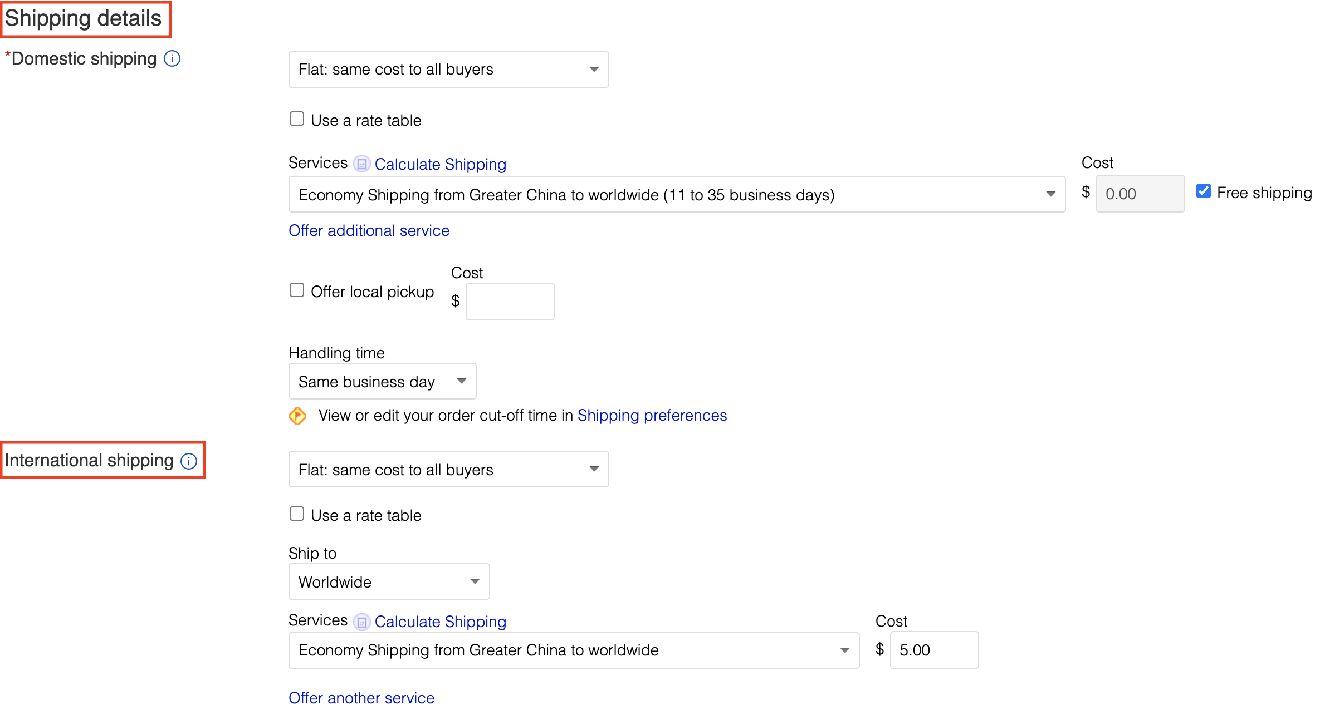Open the domestic Flat cost type dropdown
The width and height of the screenshot is (1320, 720).
tap(449, 70)
